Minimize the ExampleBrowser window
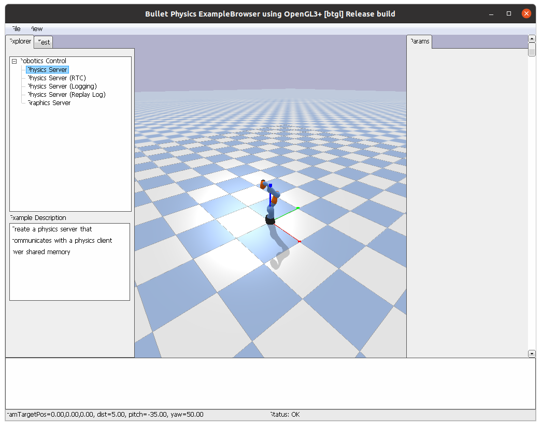 (491, 14)
